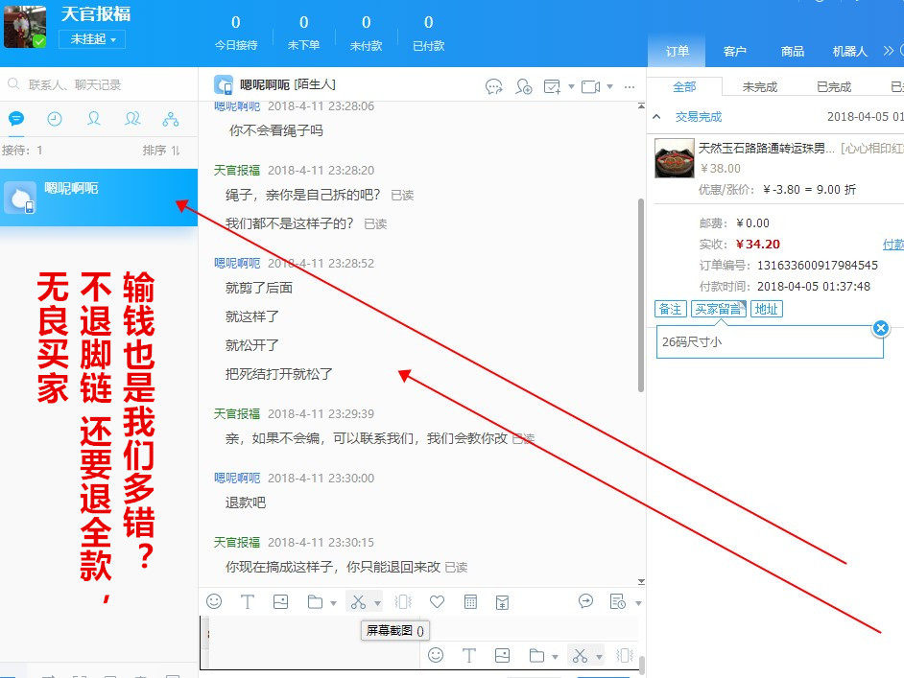
Task: Select the chat messages sidebar icon
Action: tap(16, 119)
